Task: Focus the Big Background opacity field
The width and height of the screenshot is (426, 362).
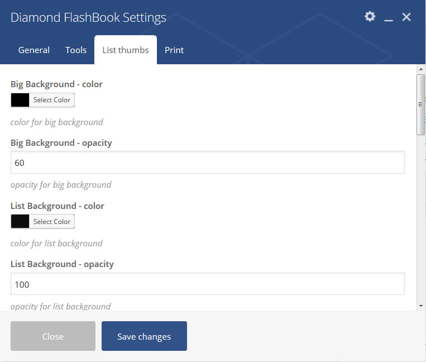Action: click(x=208, y=163)
